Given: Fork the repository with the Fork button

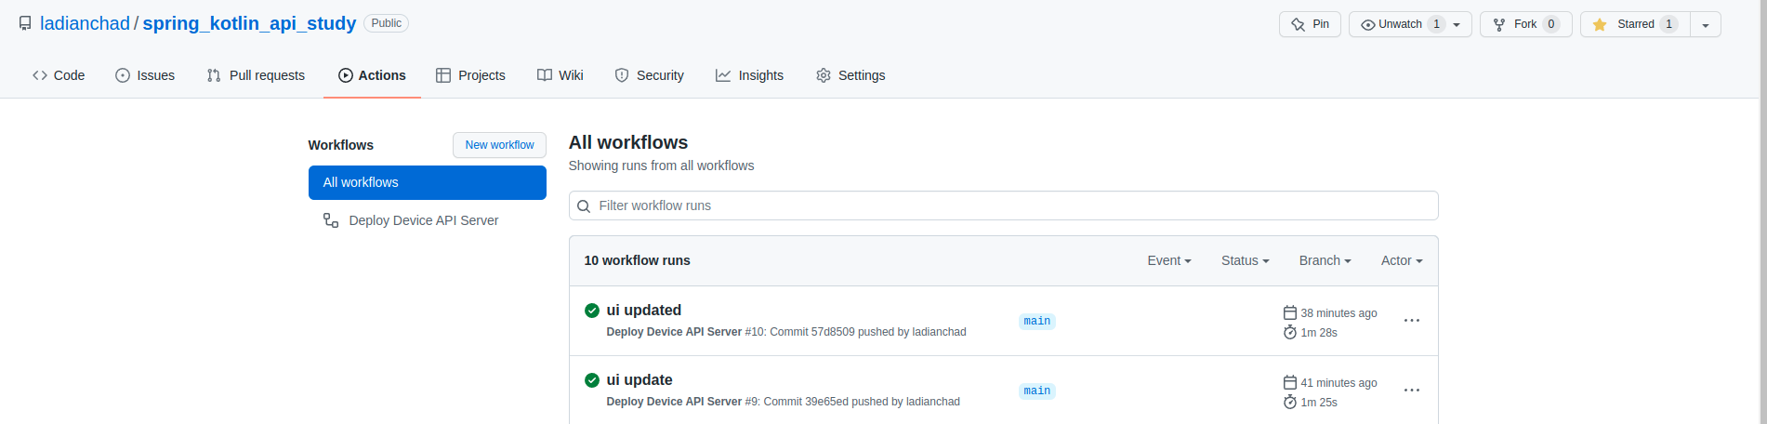Looking at the screenshot, I should [x=1525, y=24].
